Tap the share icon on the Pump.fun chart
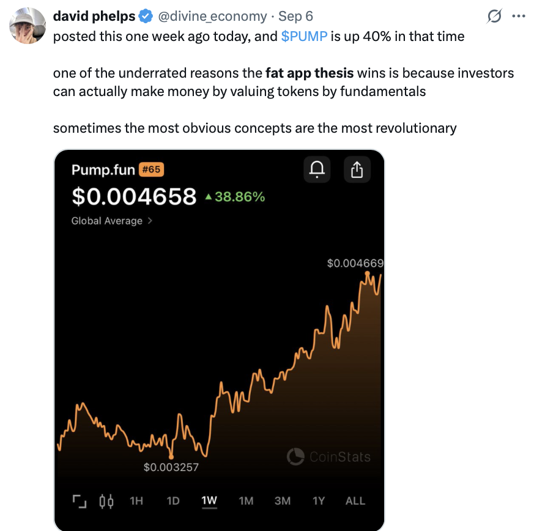 (x=357, y=169)
